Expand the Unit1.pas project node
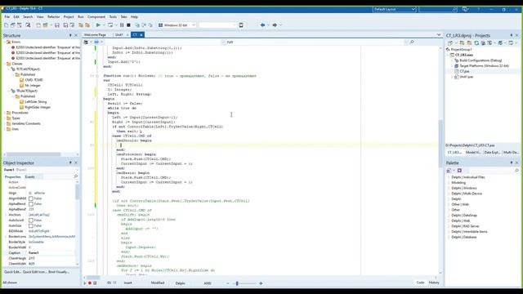The width and height of the screenshot is (523, 294). [x=453, y=77]
